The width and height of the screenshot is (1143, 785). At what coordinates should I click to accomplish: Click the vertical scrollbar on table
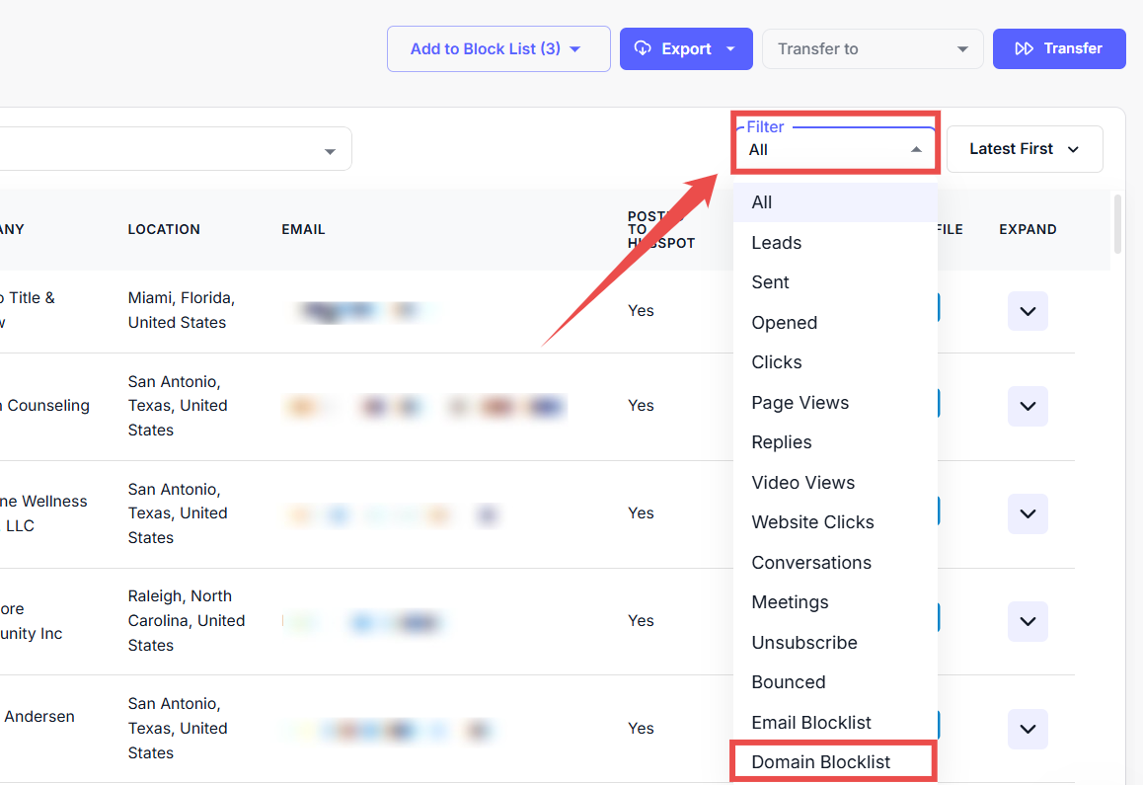tap(1117, 224)
